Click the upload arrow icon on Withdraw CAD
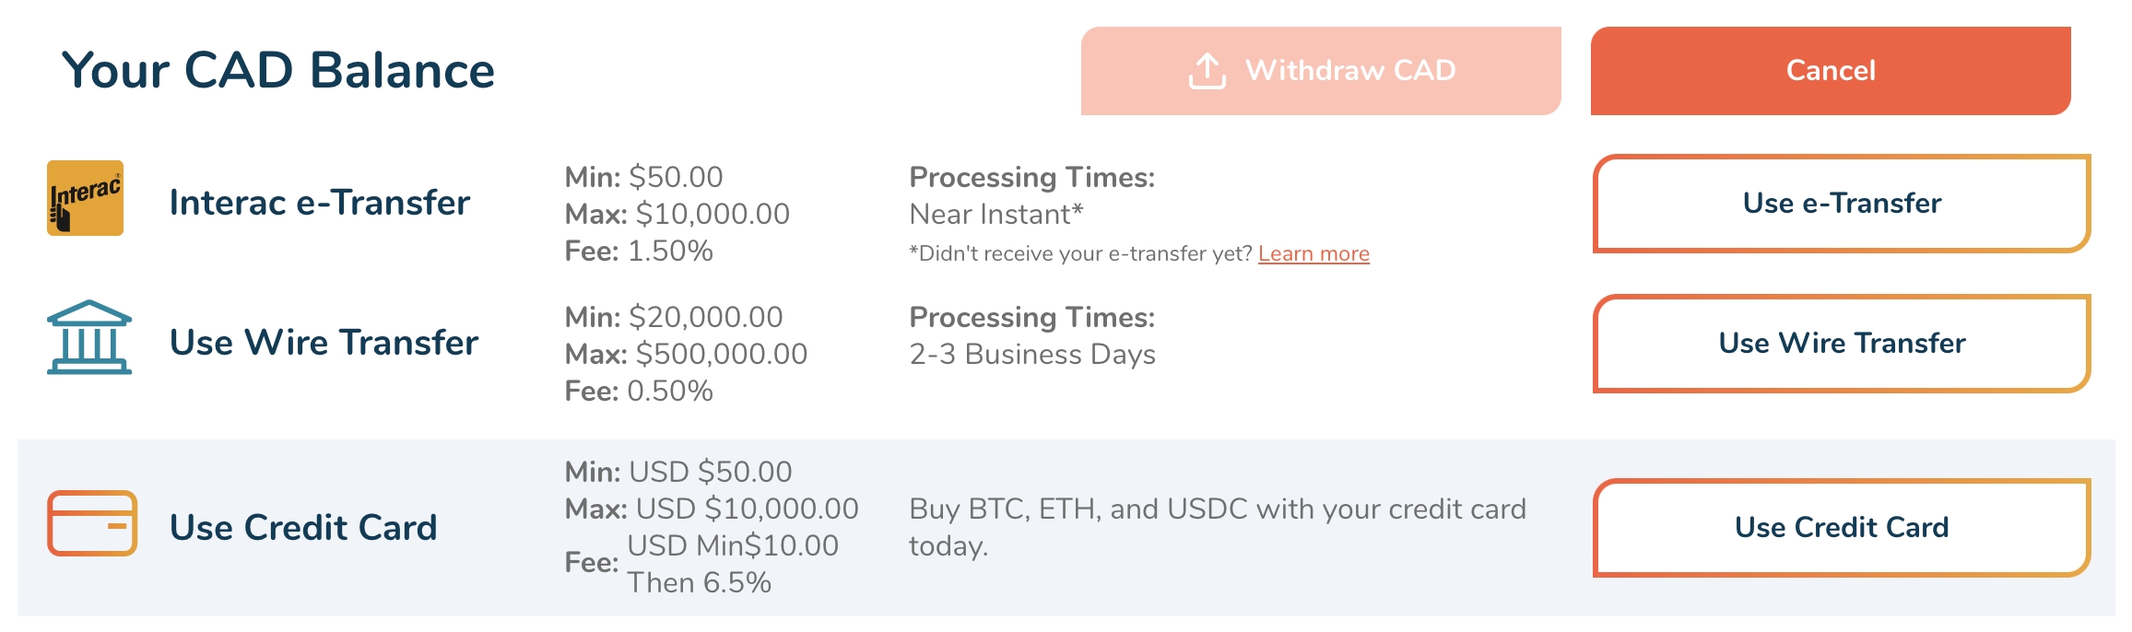This screenshot has width=2132, height=632. (x=1207, y=71)
